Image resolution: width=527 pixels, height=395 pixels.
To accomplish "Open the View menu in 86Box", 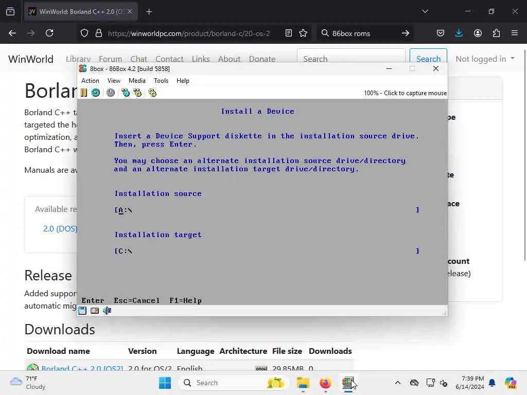I will 114,81.
